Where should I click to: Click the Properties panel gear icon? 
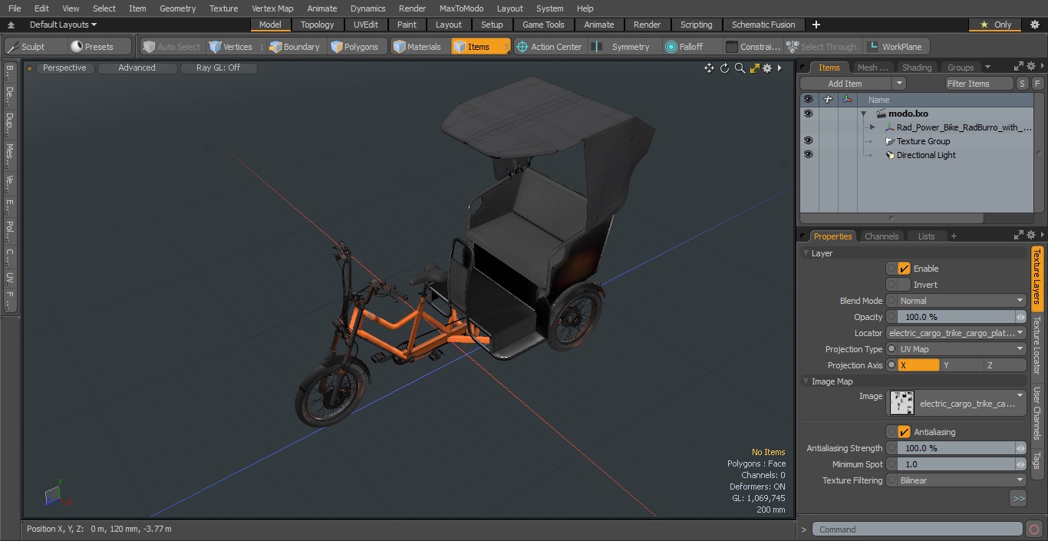[x=1031, y=236]
